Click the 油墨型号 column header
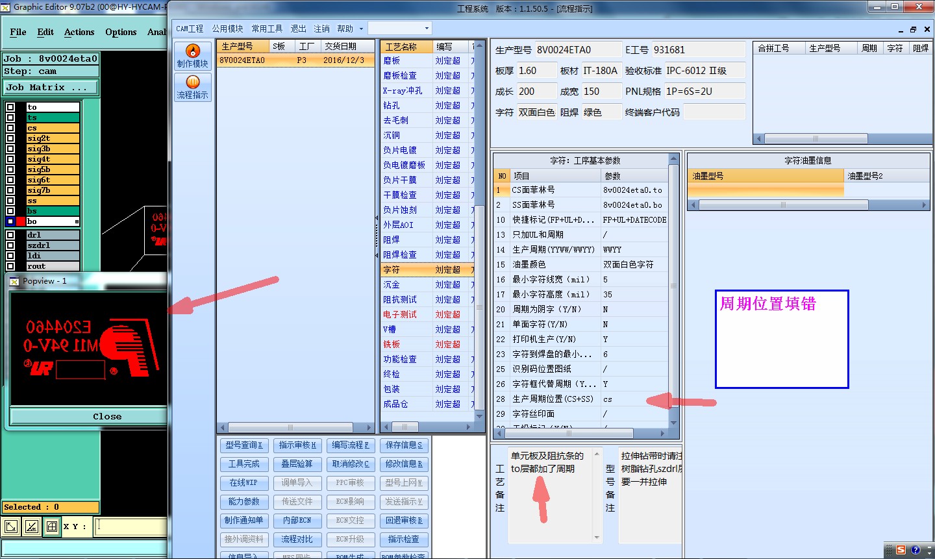 point(766,176)
